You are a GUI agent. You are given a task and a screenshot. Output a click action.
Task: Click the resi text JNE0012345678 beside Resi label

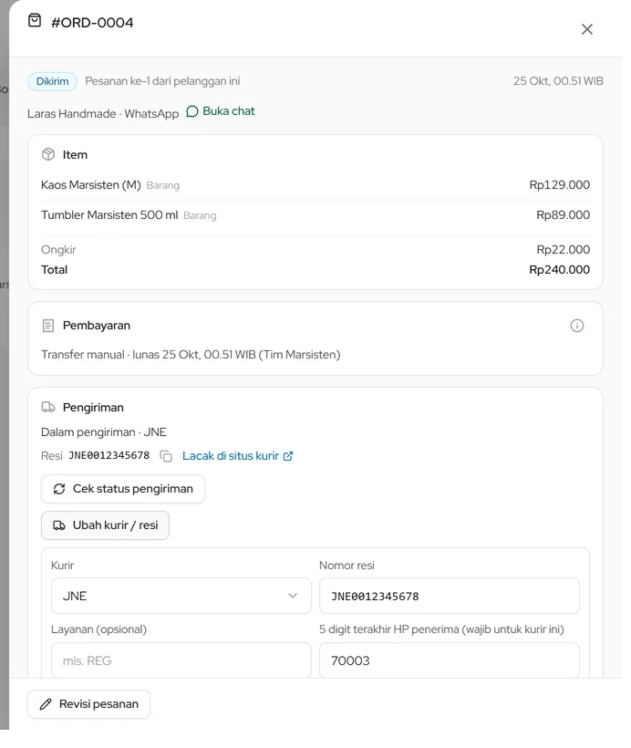(109, 455)
